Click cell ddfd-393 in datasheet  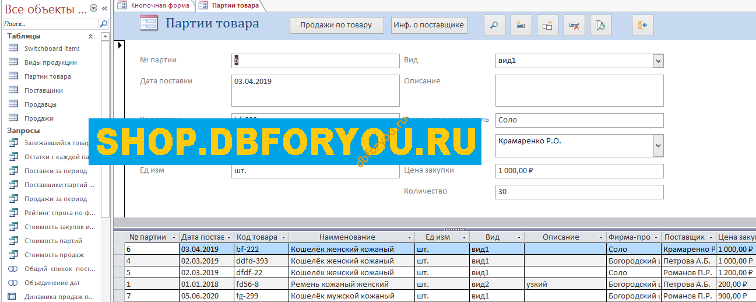click(x=261, y=261)
